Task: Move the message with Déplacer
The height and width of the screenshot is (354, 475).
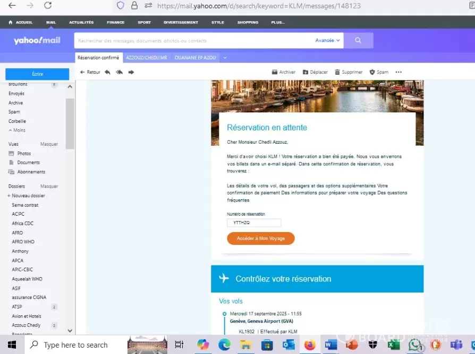Action: click(x=315, y=72)
